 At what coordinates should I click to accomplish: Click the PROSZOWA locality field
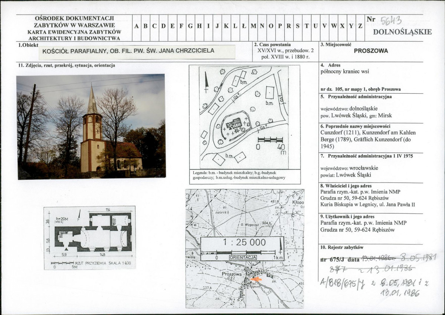coord(371,51)
